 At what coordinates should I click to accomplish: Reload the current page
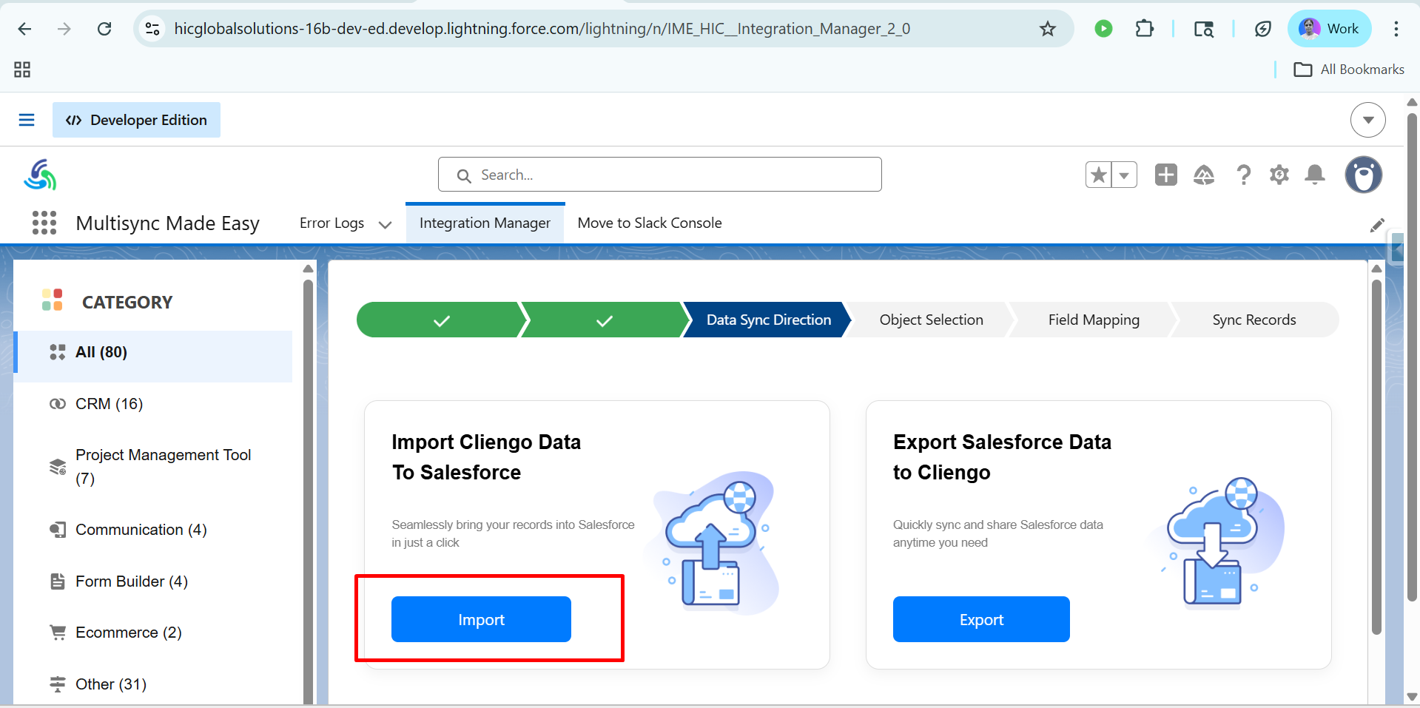click(104, 29)
